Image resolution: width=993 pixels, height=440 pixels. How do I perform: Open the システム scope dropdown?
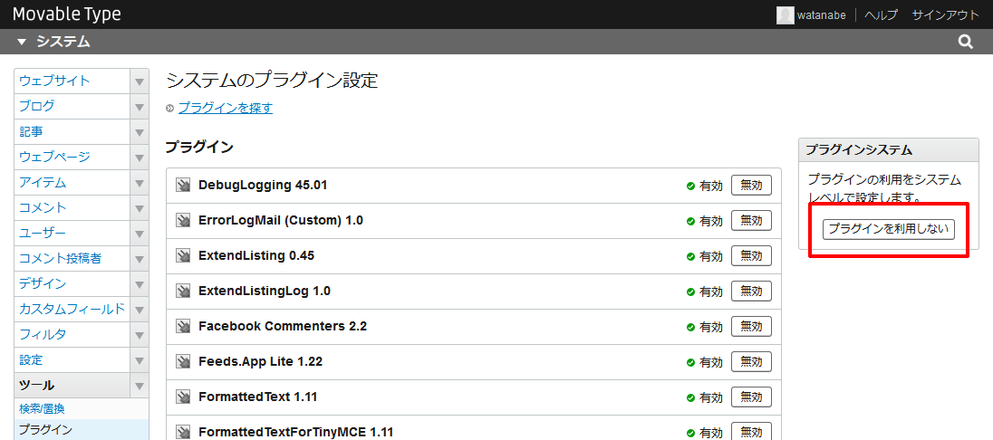coord(53,42)
